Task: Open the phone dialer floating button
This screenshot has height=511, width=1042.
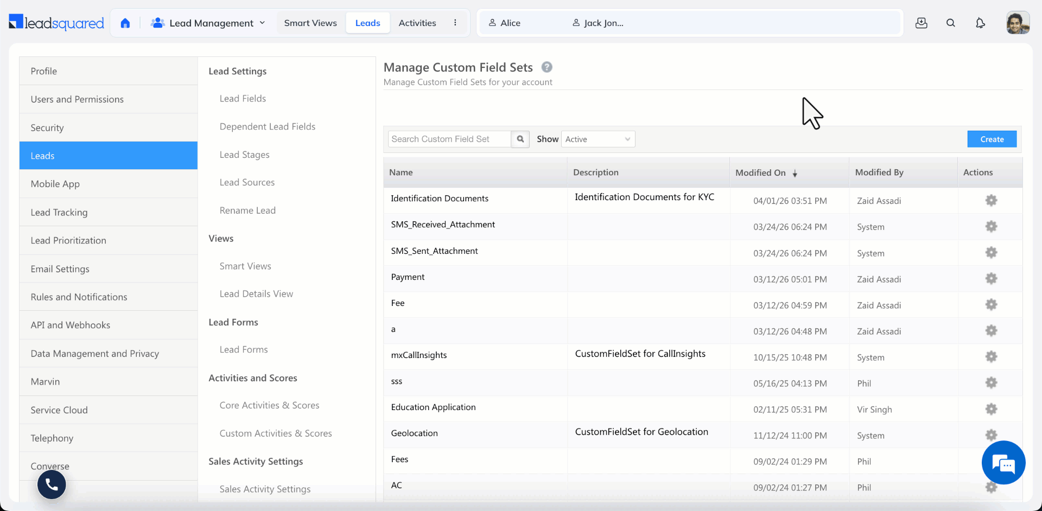Action: [x=52, y=484]
